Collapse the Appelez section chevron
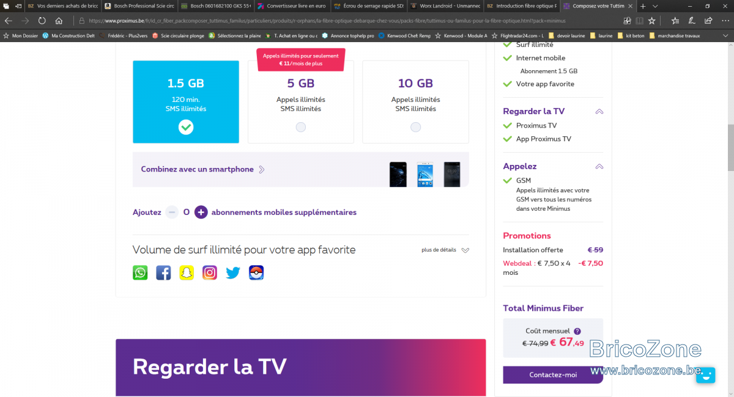This screenshot has height=397, width=734. (599, 167)
